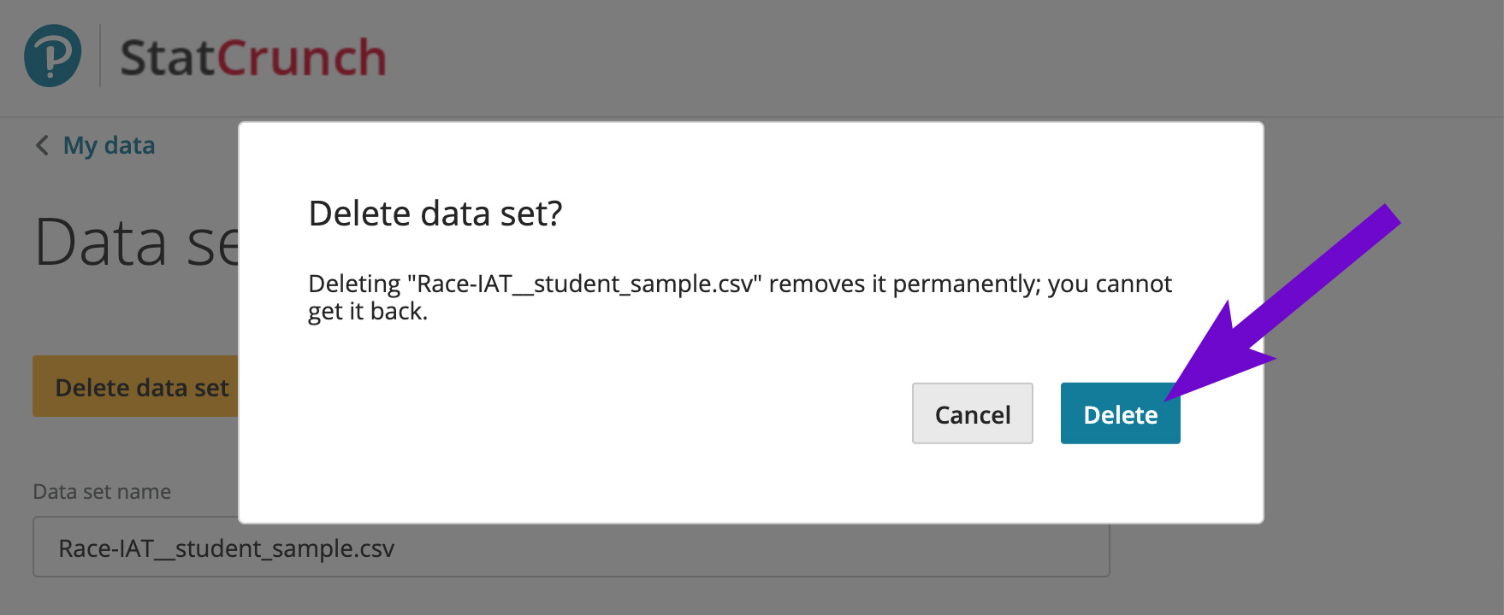Focus the Data set name input field
This screenshot has height=615, width=1504.
point(571,547)
